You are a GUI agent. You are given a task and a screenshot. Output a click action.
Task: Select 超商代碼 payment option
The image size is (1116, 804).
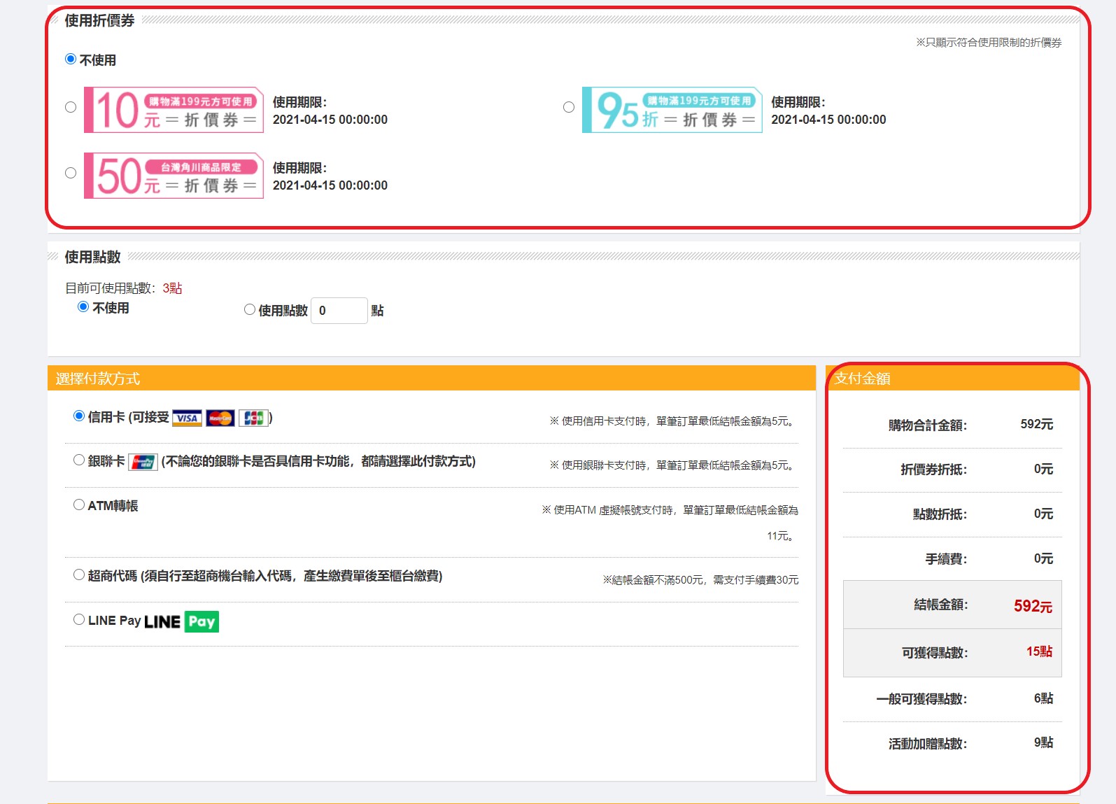[79, 574]
